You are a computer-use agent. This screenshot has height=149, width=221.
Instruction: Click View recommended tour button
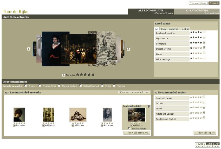pyautogui.click(x=134, y=92)
